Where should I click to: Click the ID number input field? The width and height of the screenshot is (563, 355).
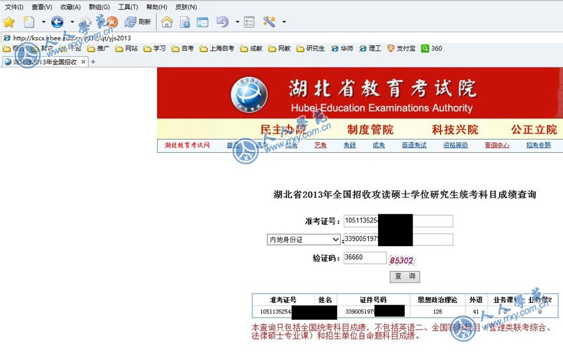click(398, 240)
